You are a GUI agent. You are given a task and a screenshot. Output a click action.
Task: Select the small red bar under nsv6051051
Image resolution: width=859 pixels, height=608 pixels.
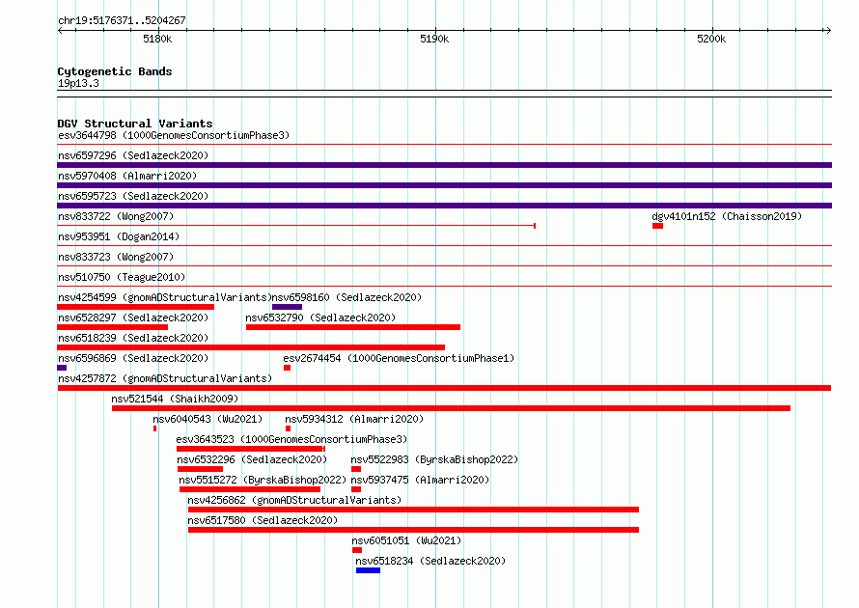(357, 550)
